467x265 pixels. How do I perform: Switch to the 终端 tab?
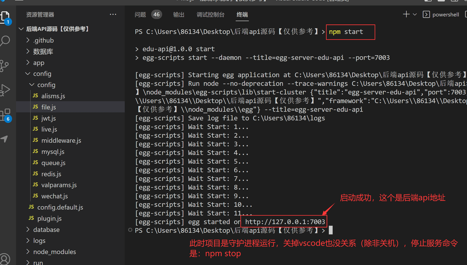[242, 15]
